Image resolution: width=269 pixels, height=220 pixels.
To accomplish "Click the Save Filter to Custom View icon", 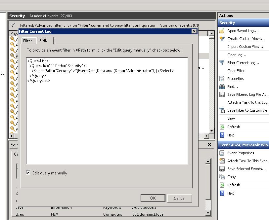I will tap(222, 110).
